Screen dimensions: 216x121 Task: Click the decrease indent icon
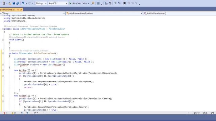[x=115, y=3]
